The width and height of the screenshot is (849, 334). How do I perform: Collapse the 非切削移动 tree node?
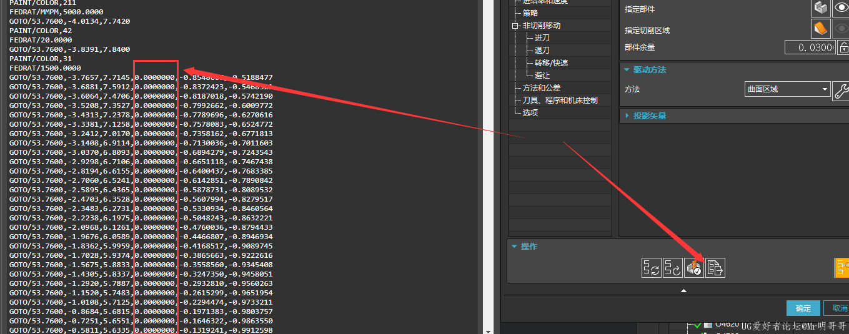[x=515, y=26]
